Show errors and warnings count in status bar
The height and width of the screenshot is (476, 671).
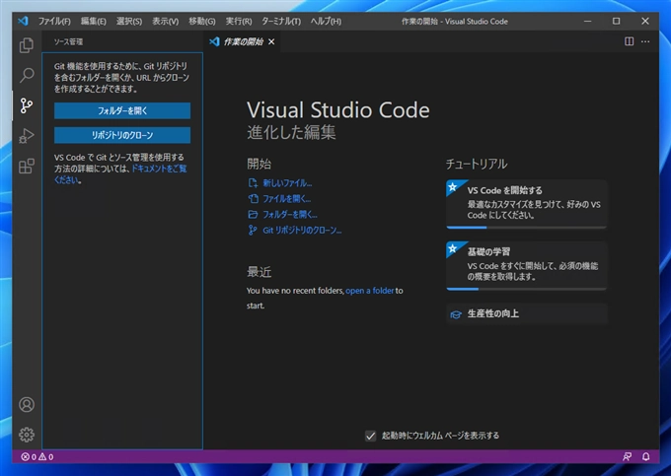click(x=37, y=456)
